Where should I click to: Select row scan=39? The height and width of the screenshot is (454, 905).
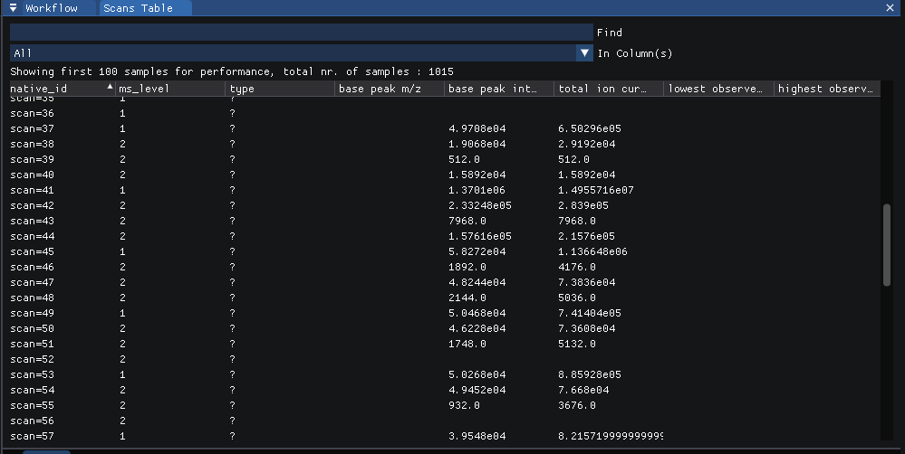tap(445, 159)
